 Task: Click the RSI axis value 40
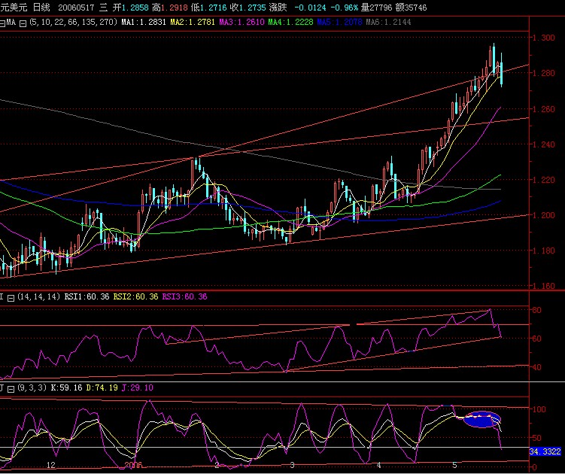(x=537, y=367)
